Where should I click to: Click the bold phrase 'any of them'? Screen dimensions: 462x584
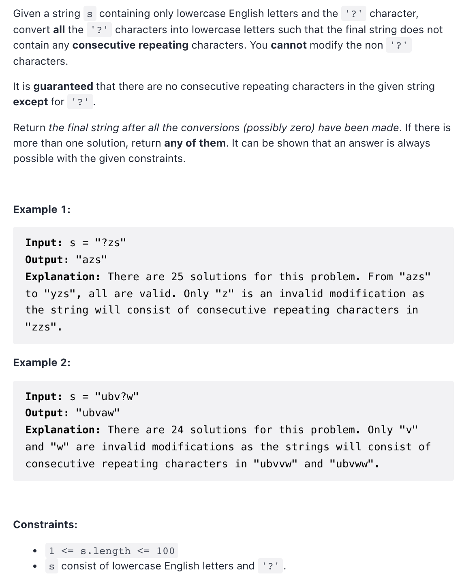195,143
